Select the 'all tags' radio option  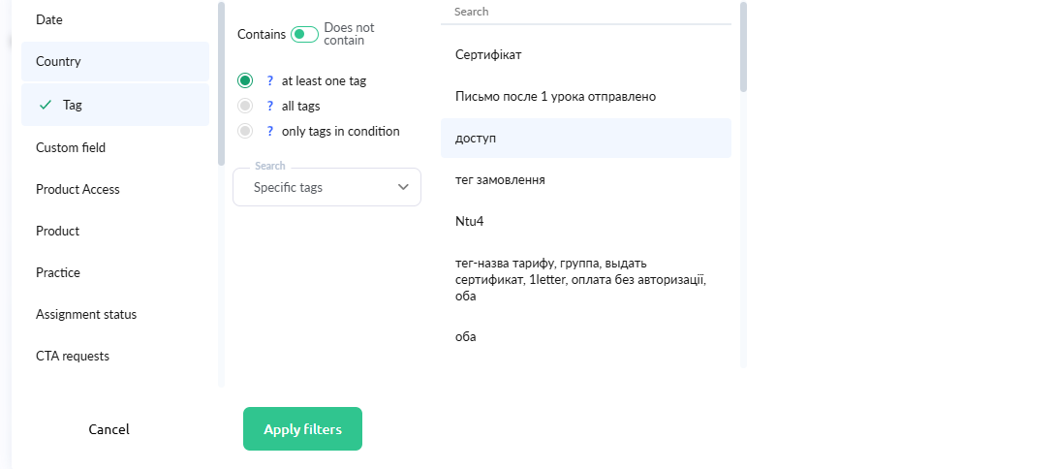pos(245,106)
